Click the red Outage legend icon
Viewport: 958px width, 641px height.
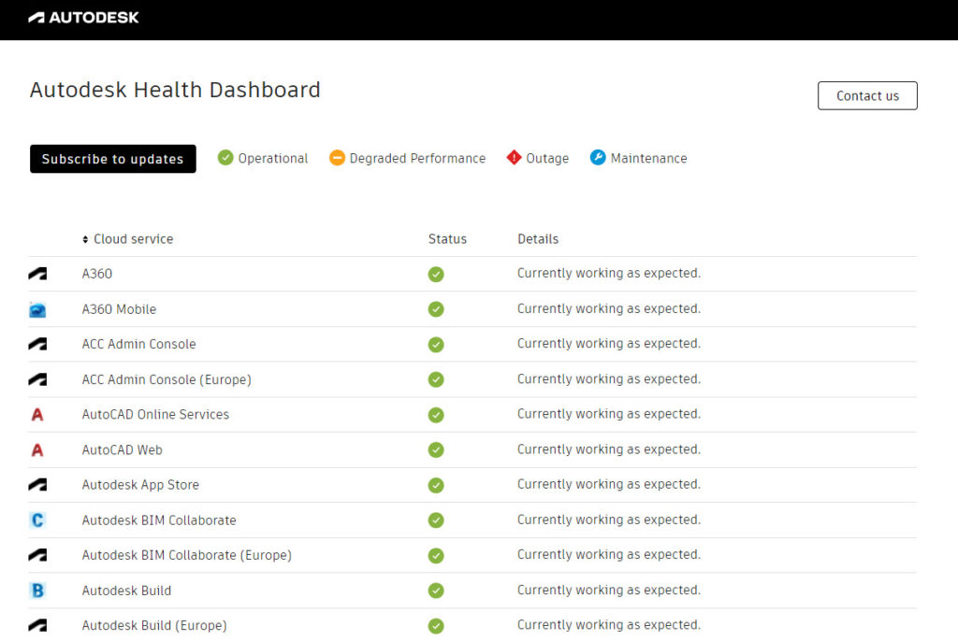514,158
